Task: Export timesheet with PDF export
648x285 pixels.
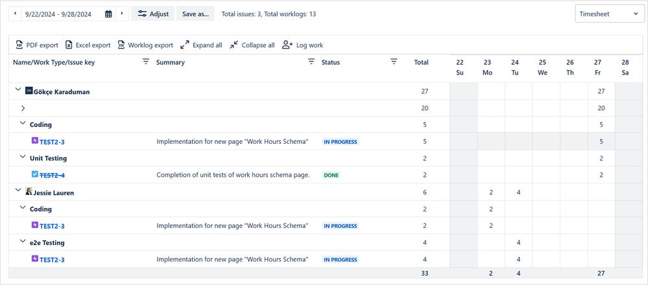Action: (37, 45)
